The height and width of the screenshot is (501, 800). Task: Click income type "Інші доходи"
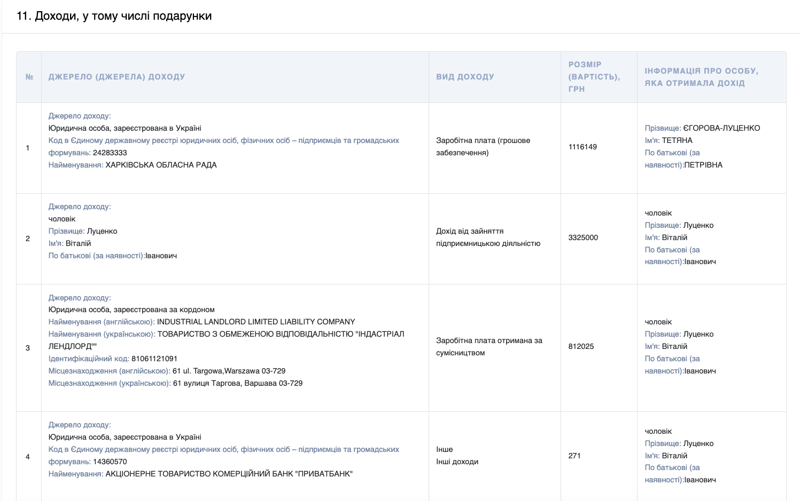pyautogui.click(x=457, y=462)
